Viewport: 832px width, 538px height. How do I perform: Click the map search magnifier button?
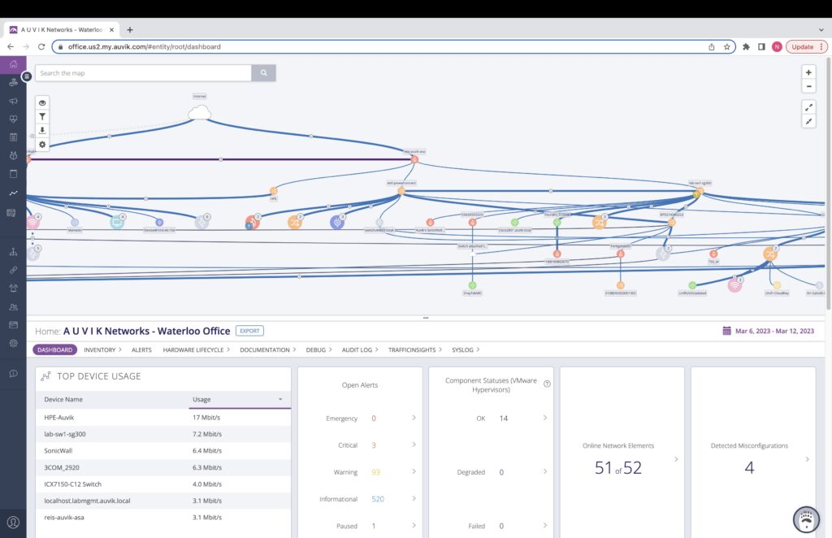263,72
